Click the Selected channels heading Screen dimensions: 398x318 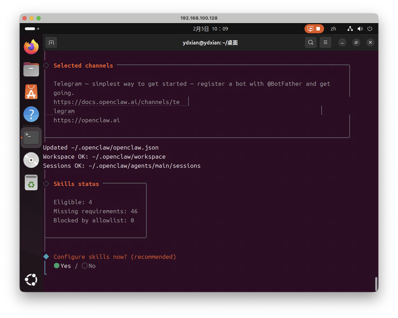tap(83, 65)
